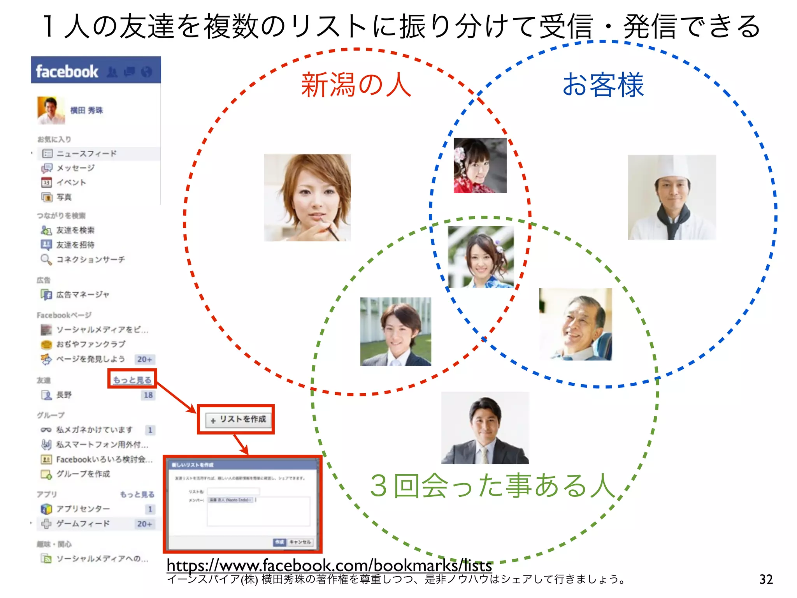This screenshot has width=797, height=598.
Task: Open the user profile picture thumbnail
Action: (51, 110)
